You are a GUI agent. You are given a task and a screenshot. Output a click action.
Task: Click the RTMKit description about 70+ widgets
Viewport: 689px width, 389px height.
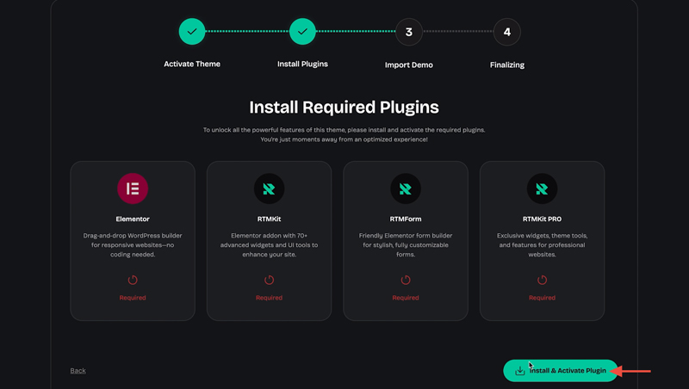[269, 245]
